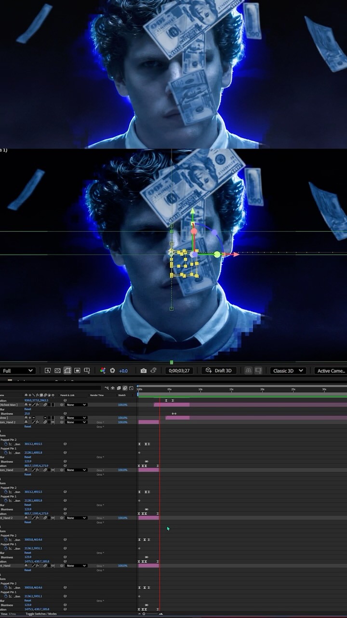Click the zoom-in mountains icon beside timeline slider
This screenshot has height=618, width=347.
tap(160, 614)
